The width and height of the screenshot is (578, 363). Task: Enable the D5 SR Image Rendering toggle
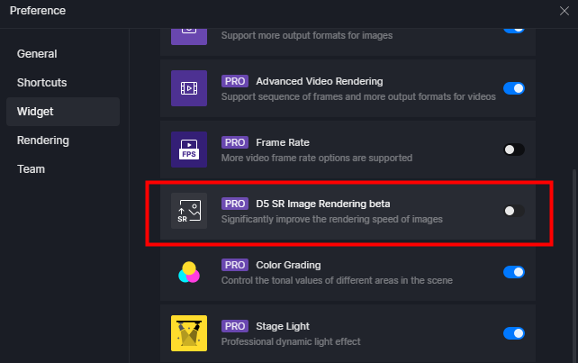pyautogui.click(x=514, y=211)
